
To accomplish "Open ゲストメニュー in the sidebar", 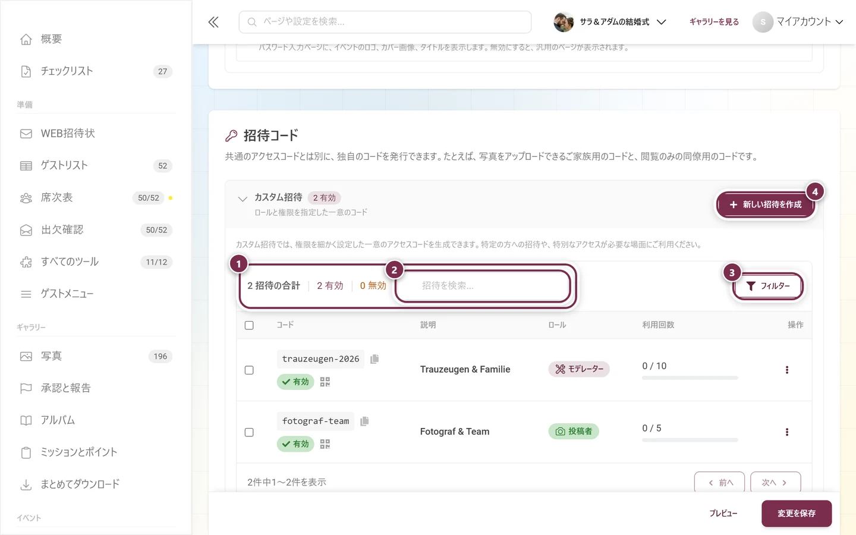I will click(96, 294).
